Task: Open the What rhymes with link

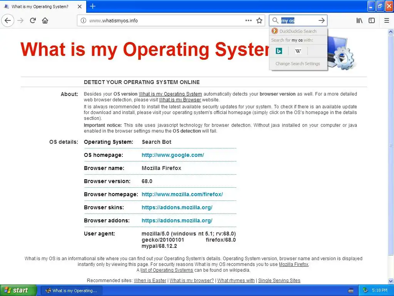Action: 236,281
